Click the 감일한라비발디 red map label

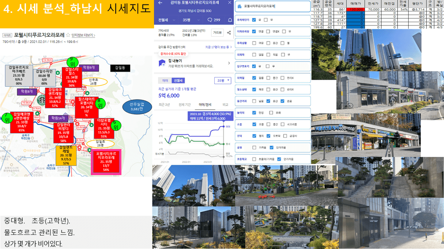click(x=63, y=133)
